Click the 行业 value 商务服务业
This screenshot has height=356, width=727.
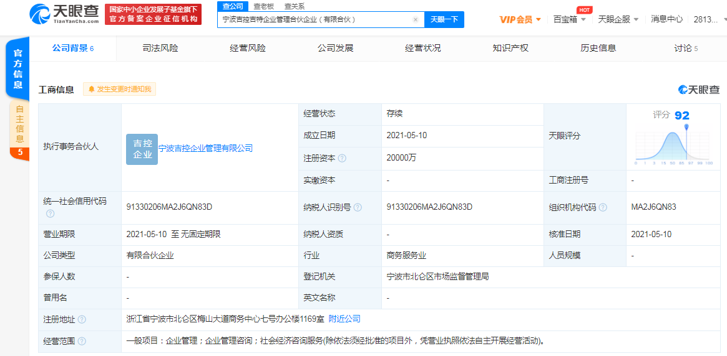(x=406, y=255)
